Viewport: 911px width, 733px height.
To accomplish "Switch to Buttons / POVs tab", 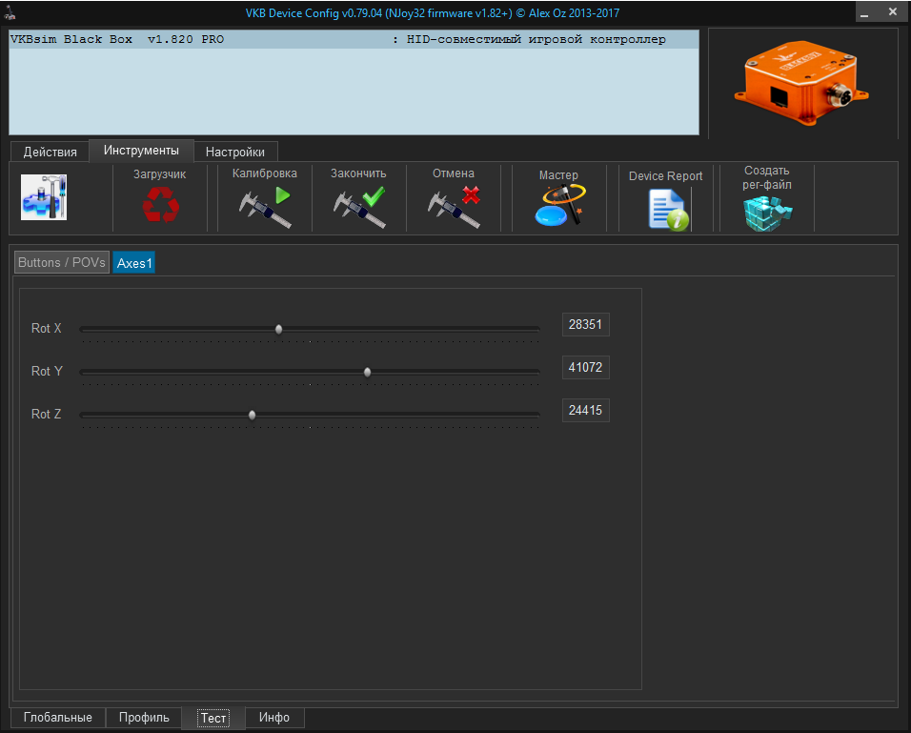I will tap(62, 262).
